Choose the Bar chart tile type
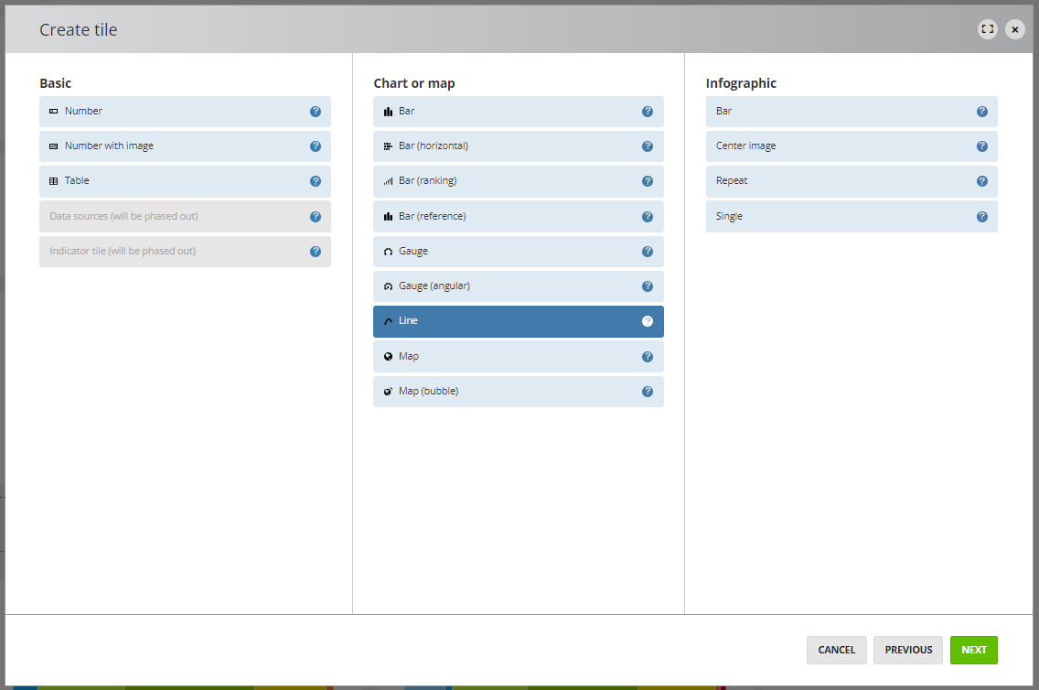The height and width of the screenshot is (690, 1039). [x=519, y=112]
